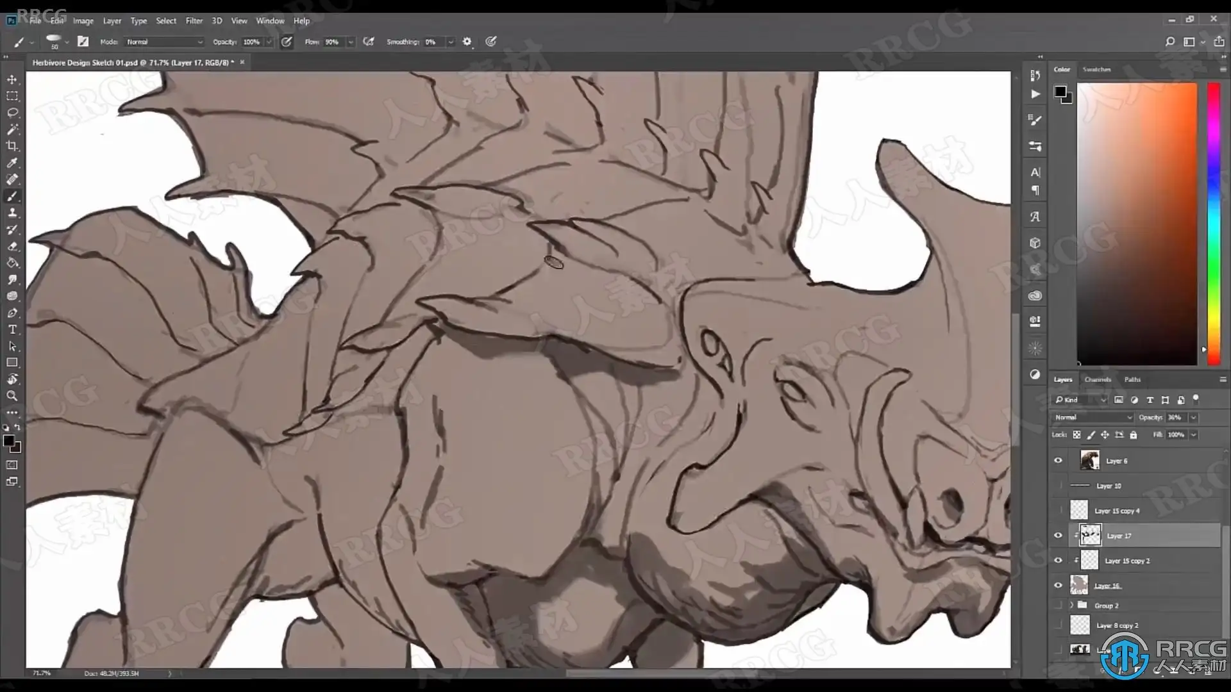Screen dimensions: 1231x692
Task: Select the Lasso tool
Action: click(x=12, y=113)
